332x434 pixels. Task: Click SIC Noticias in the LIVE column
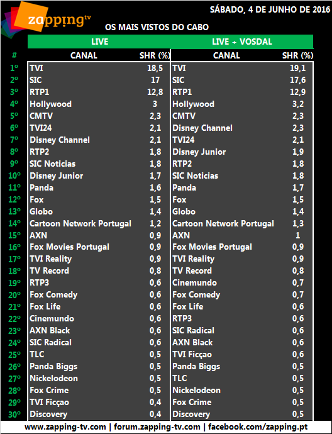pyautogui.click(x=53, y=164)
